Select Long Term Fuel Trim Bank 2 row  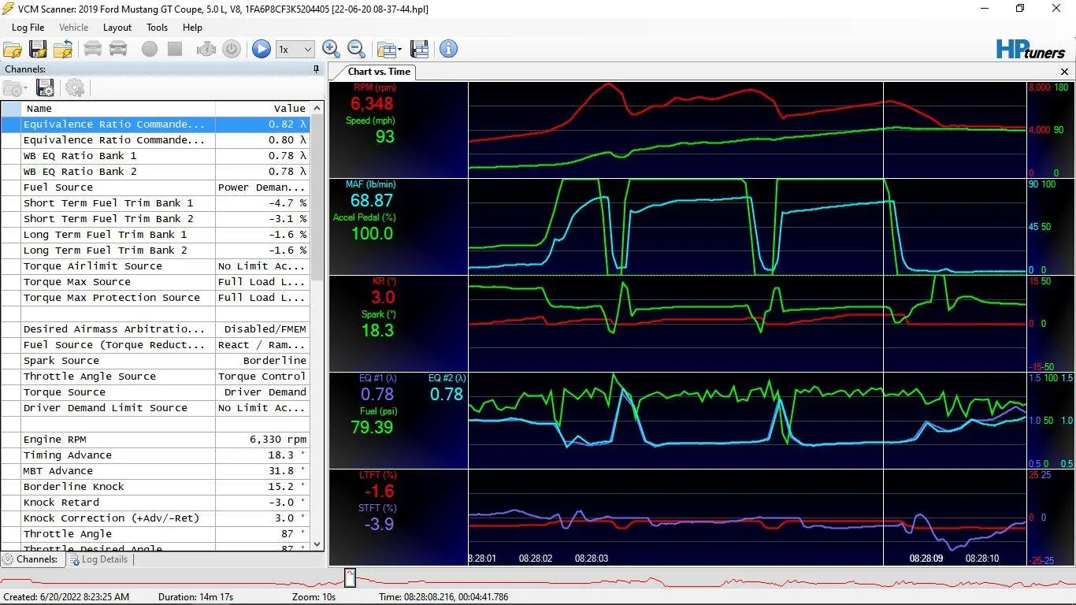[155, 251]
